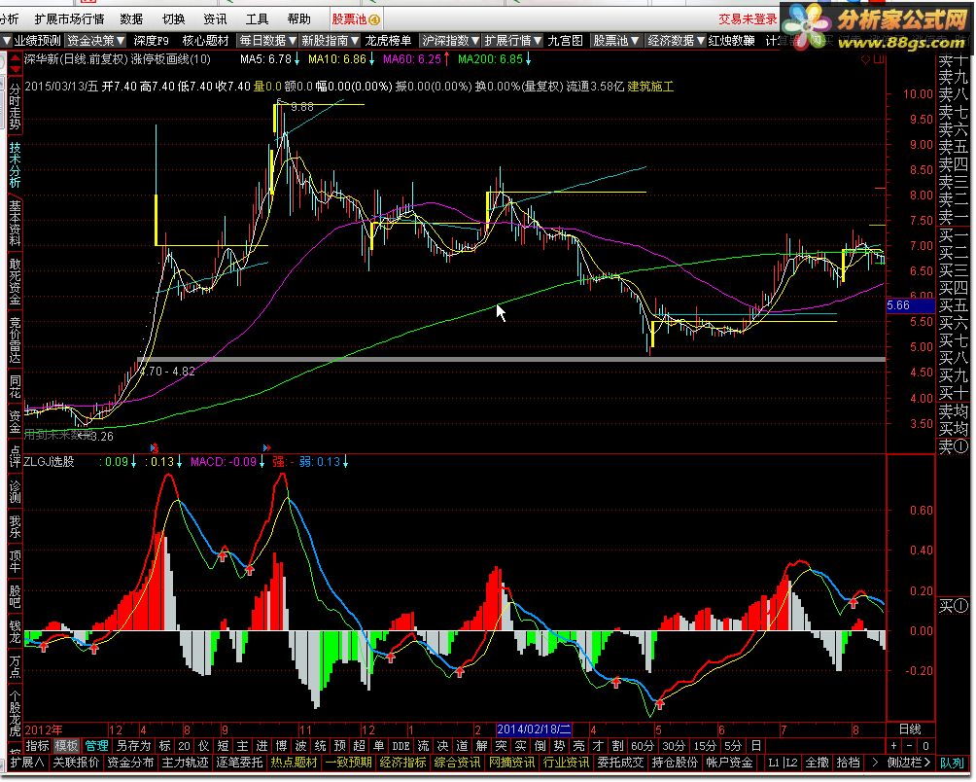This screenshot has width=976, height=782.
Task: Select the 决 indicator shortcut
Action: click(442, 746)
